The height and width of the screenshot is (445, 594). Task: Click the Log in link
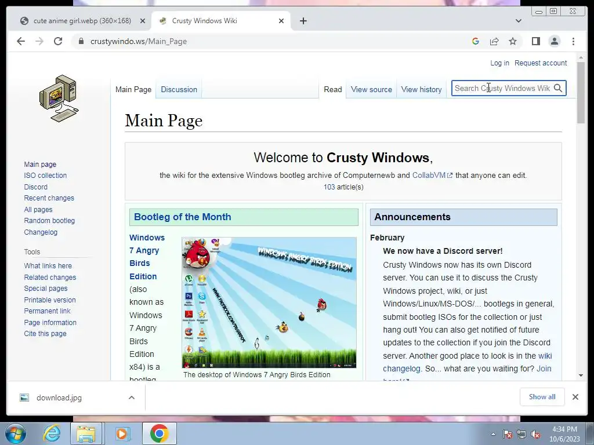coord(499,63)
